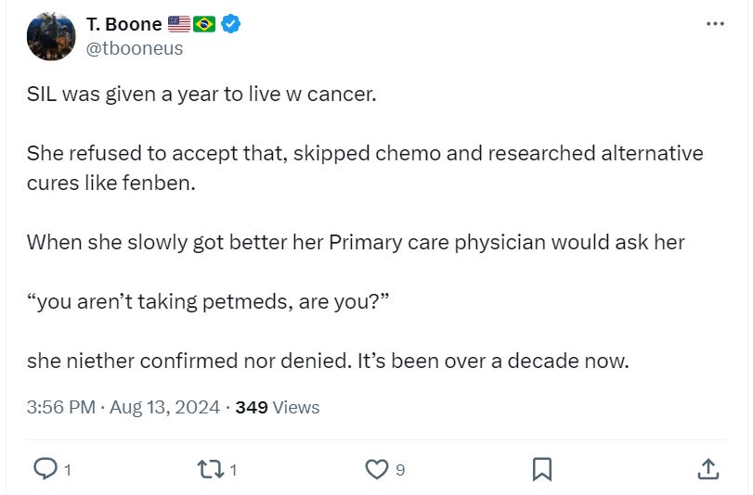Open the @tbooneus handle link

pyautogui.click(x=135, y=48)
